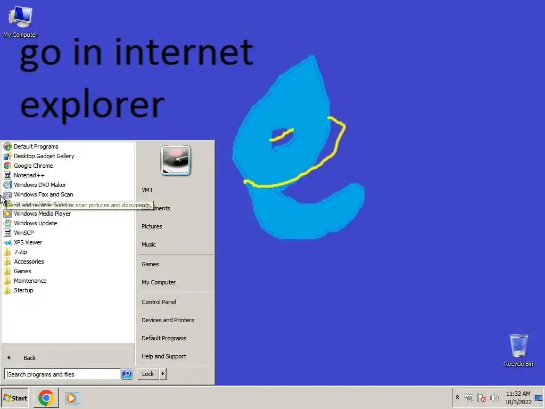Click the magnifier search button
The image size is (545, 409).
[x=127, y=374]
